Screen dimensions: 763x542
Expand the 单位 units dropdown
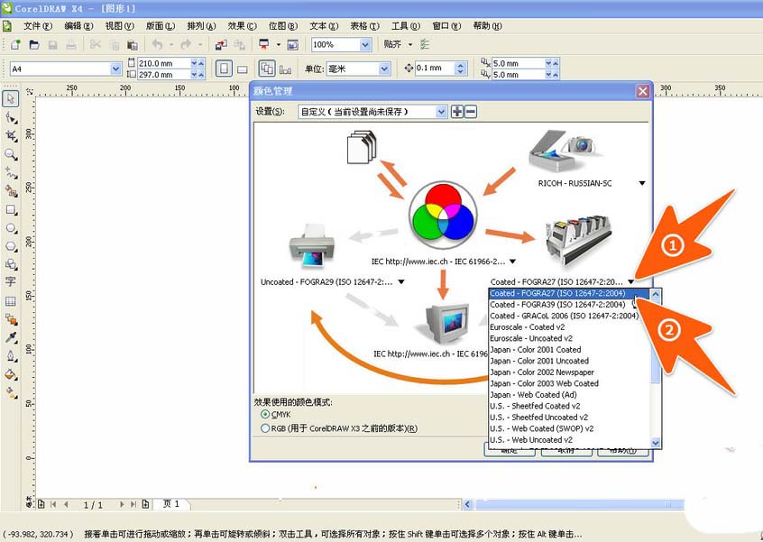(x=382, y=68)
